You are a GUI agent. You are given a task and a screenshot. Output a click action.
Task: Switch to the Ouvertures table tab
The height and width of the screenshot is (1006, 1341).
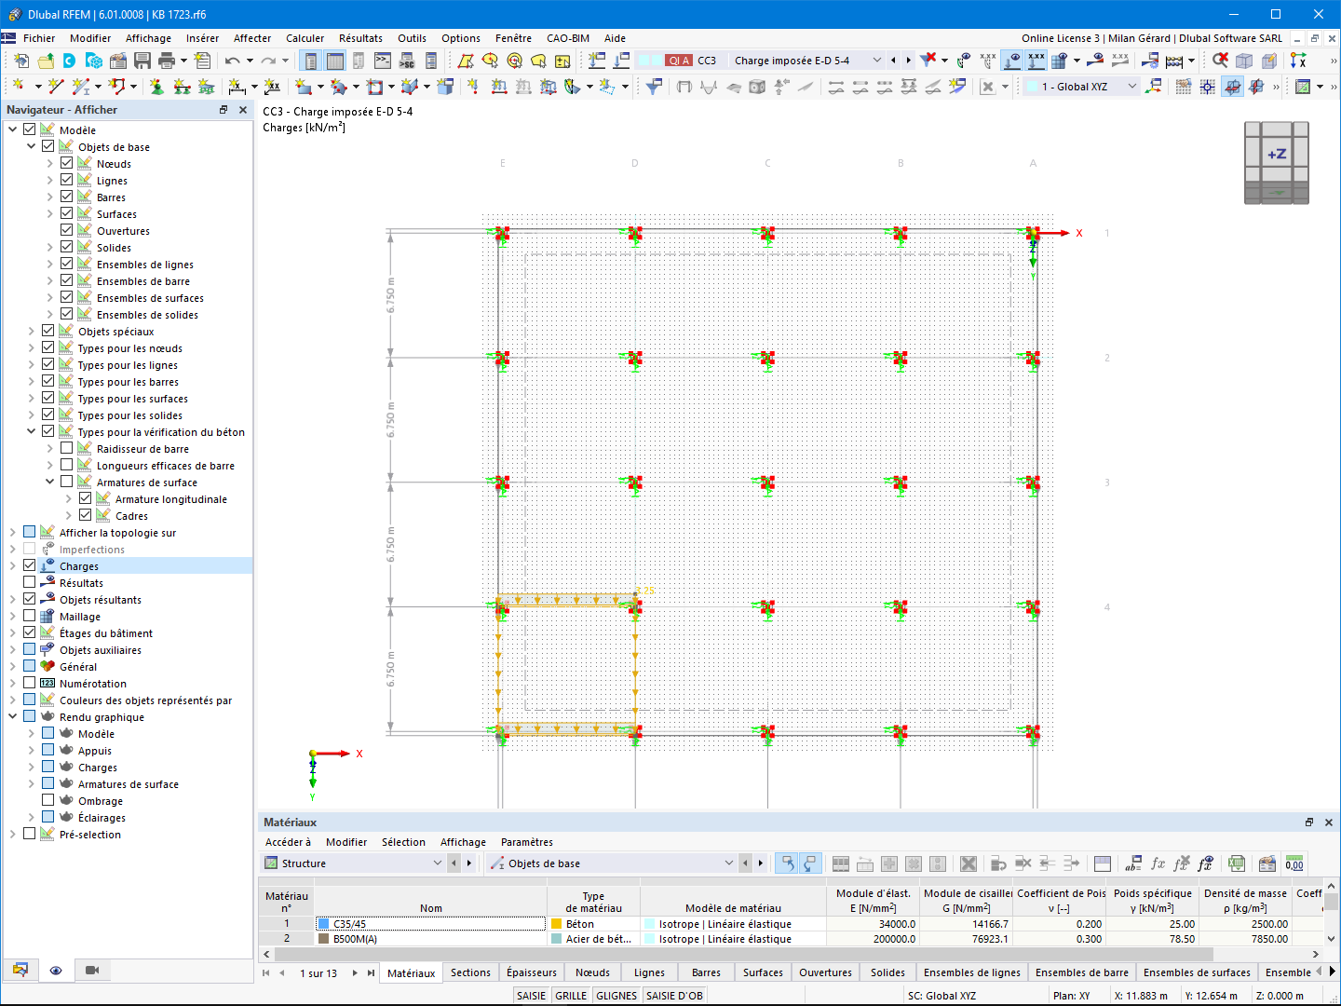(825, 972)
